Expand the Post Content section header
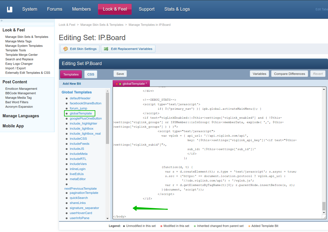The image size is (328, 232). 15,82
